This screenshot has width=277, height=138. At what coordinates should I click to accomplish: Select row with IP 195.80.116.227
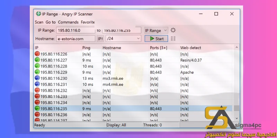click(134, 60)
